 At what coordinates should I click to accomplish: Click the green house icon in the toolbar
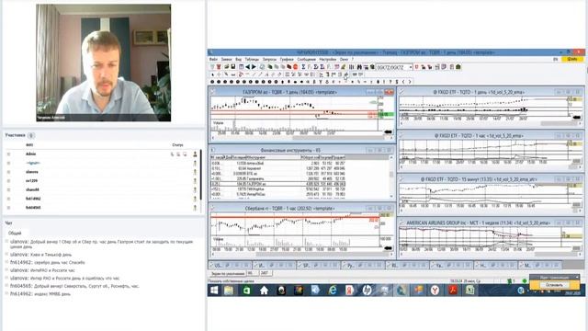pos(458,67)
